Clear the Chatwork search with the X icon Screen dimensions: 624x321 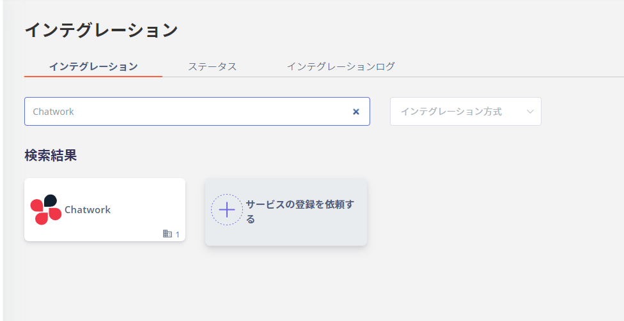point(355,112)
